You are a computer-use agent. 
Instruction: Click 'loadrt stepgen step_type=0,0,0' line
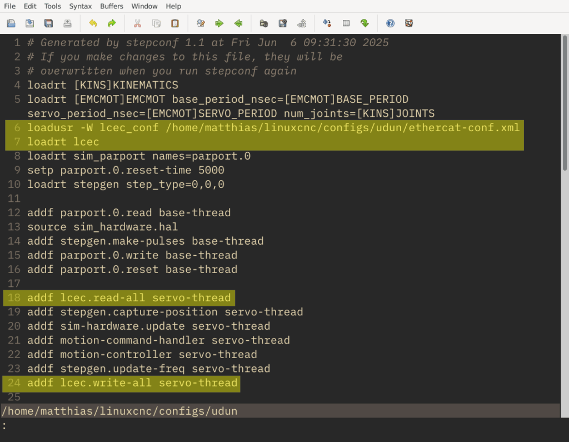(x=126, y=184)
